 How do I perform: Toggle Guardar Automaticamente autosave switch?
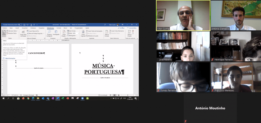point(20,25)
